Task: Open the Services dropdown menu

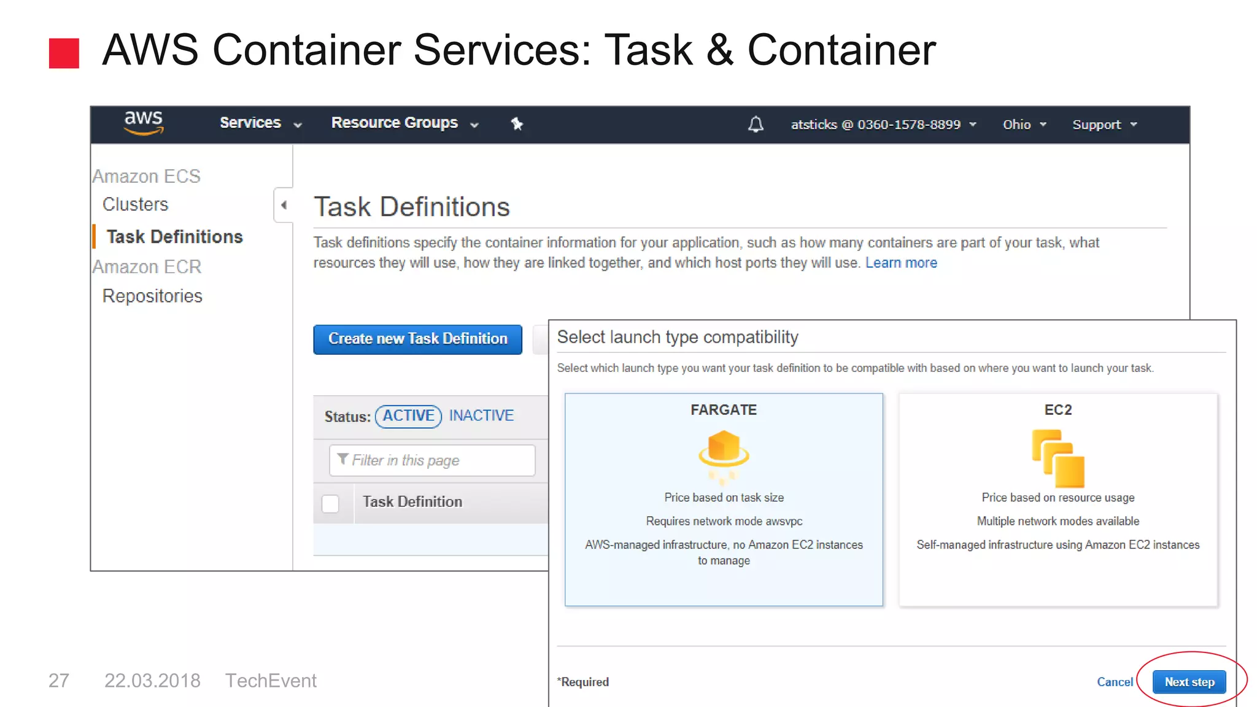Action: click(261, 123)
